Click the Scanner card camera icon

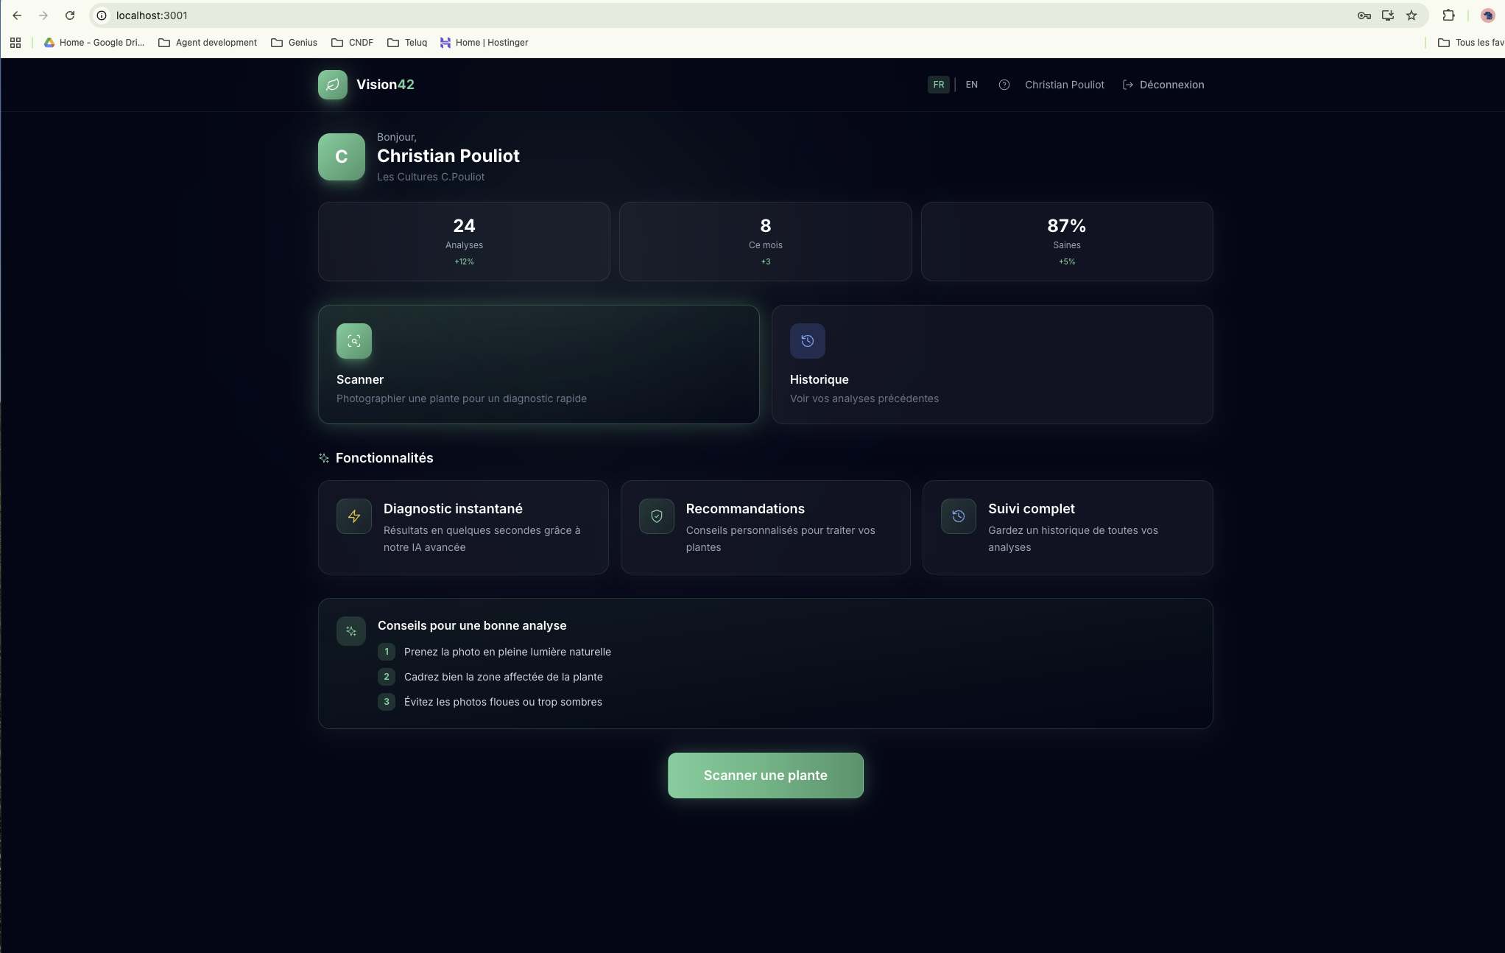(x=353, y=341)
